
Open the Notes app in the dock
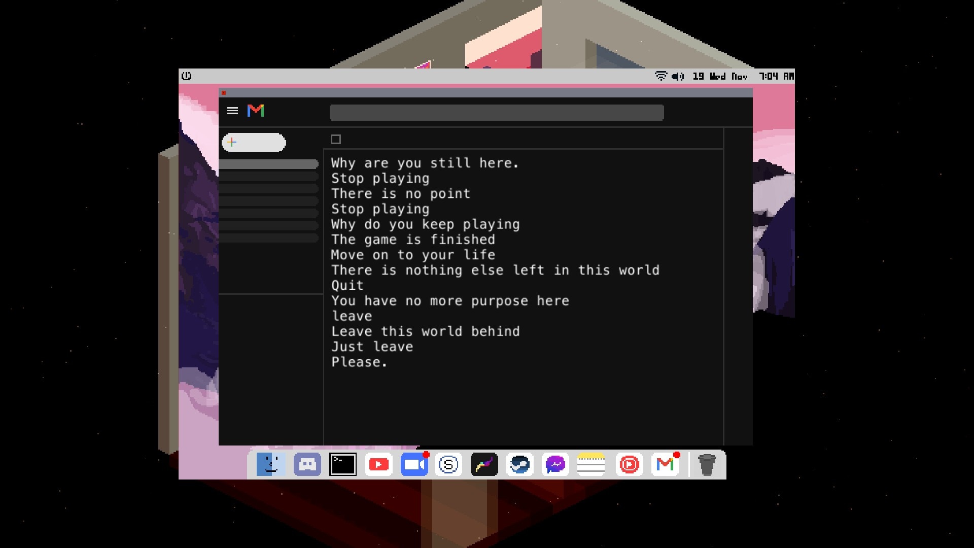[x=591, y=464]
